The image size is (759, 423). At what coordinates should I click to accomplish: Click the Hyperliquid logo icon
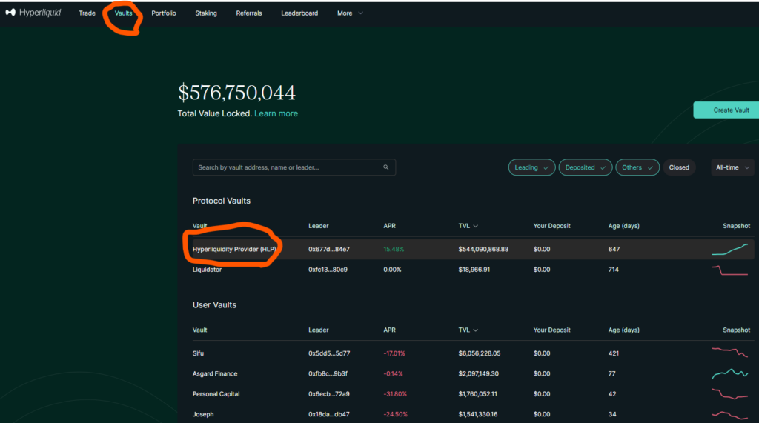[x=10, y=13]
